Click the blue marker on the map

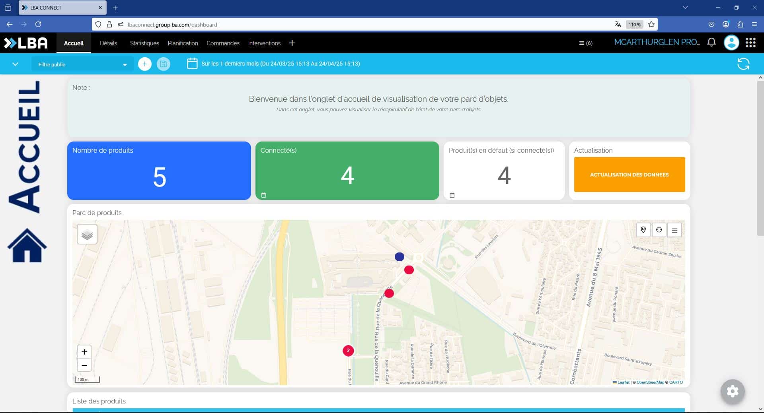pyautogui.click(x=399, y=257)
